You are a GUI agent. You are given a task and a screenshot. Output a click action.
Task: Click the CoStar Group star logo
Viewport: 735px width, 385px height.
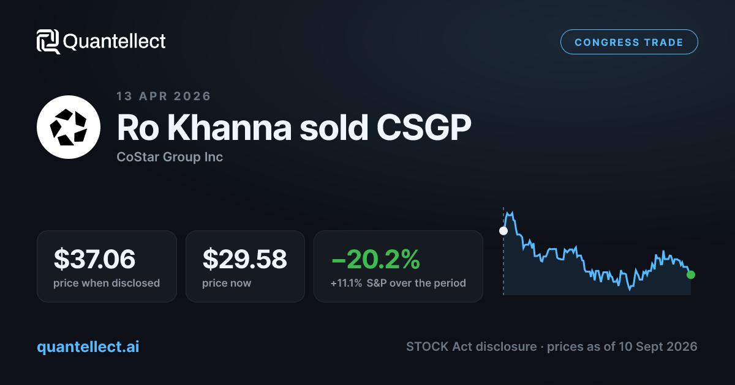pyautogui.click(x=68, y=127)
